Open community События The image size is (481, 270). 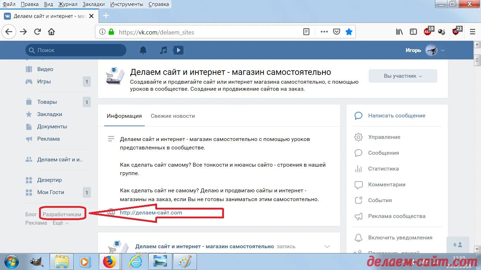click(380, 200)
